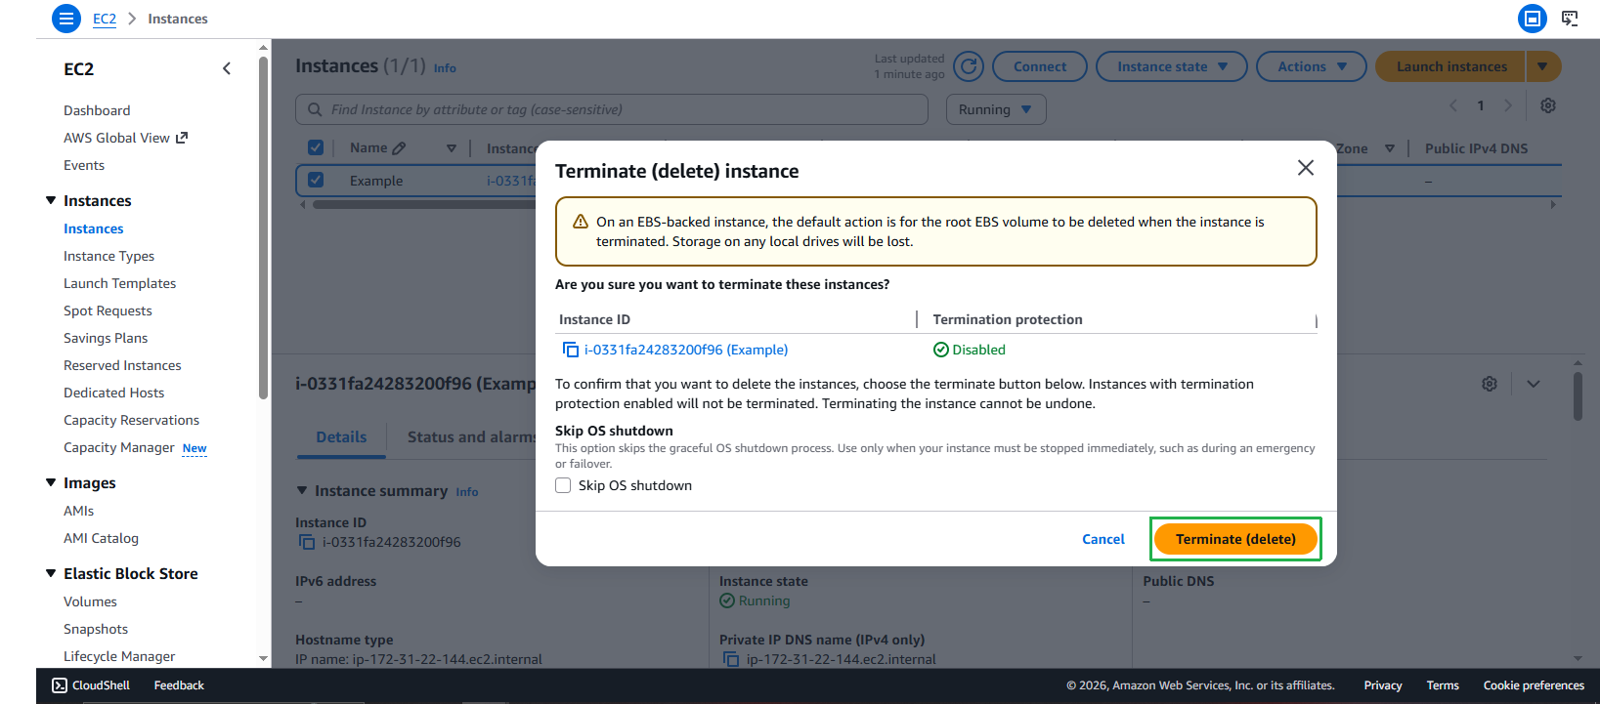This screenshot has height=704, width=1600.
Task: Toggle the select-all checkbox in table header
Action: click(316, 147)
